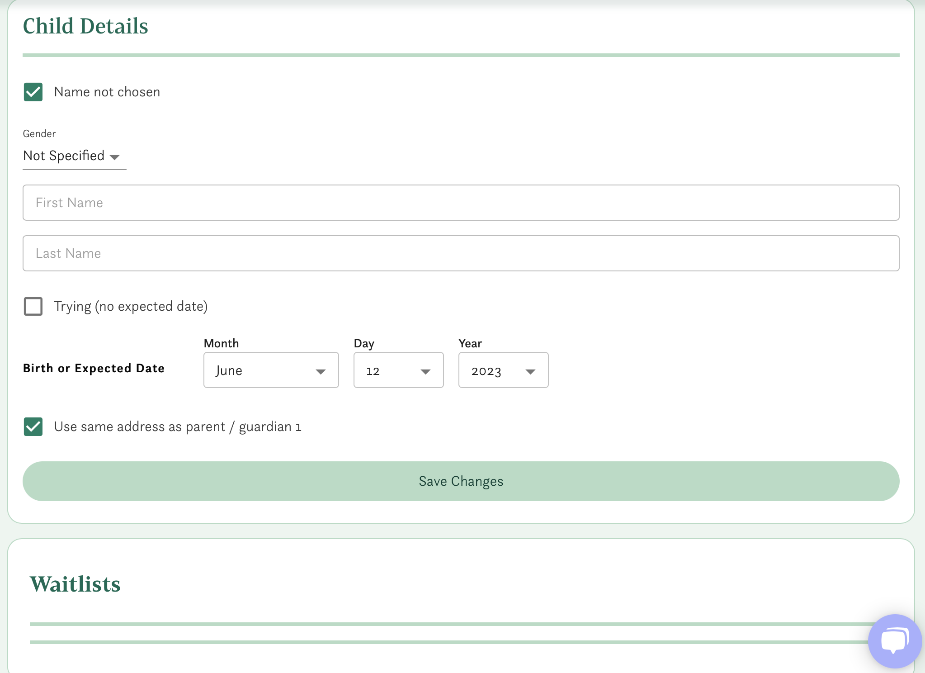This screenshot has height=673, width=925.
Task: Click the Month label above dropdown
Action: 221,343
